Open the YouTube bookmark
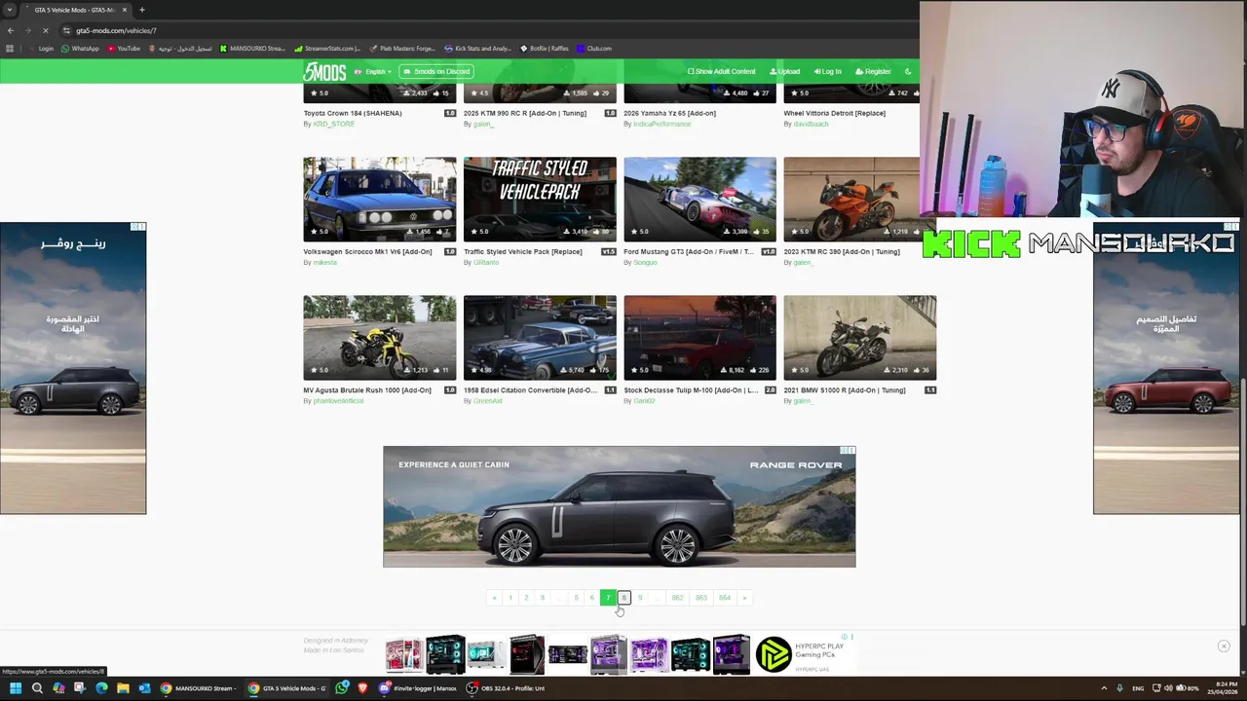Viewport: 1247px width, 701px height. click(x=124, y=48)
